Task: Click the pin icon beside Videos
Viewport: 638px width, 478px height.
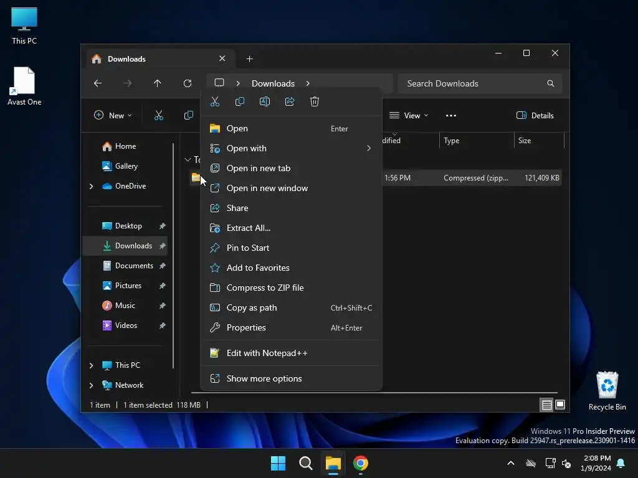Action: coord(163,326)
